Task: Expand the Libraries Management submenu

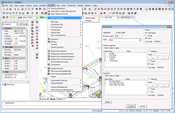Action: click(x=65, y=87)
